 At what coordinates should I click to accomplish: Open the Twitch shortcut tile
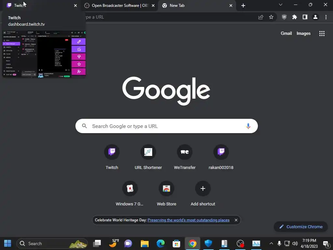pyautogui.click(x=112, y=157)
